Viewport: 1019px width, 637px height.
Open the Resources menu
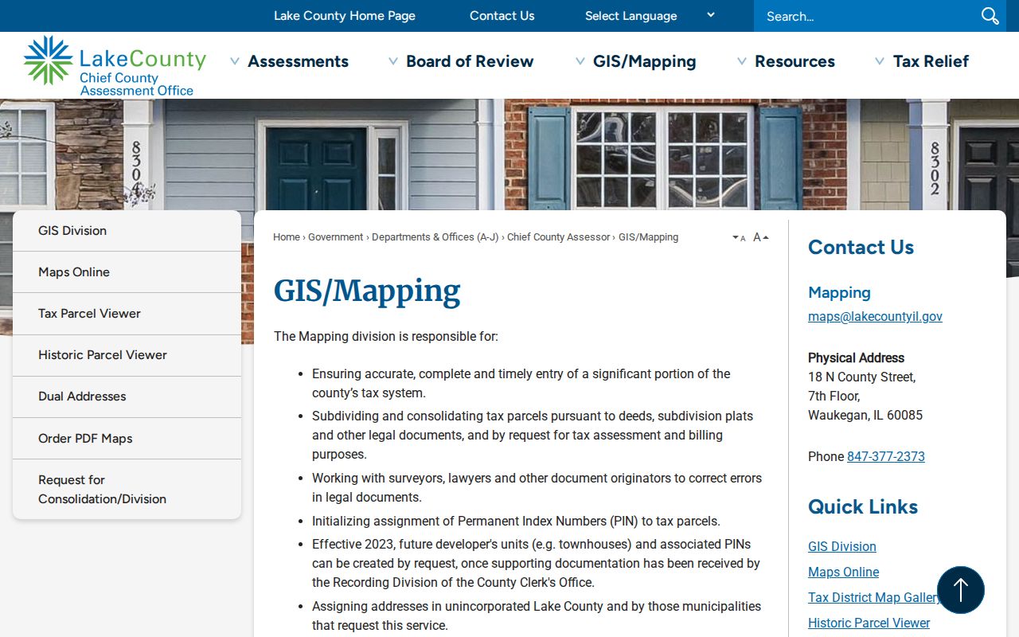795,61
